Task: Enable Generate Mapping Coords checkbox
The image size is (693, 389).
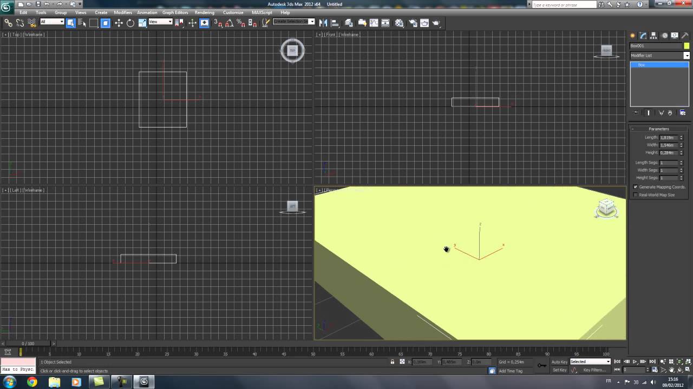Action: click(x=636, y=187)
